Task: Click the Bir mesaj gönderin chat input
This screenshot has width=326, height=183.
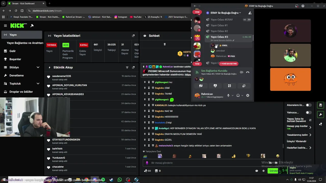Action: [x=211, y=163]
